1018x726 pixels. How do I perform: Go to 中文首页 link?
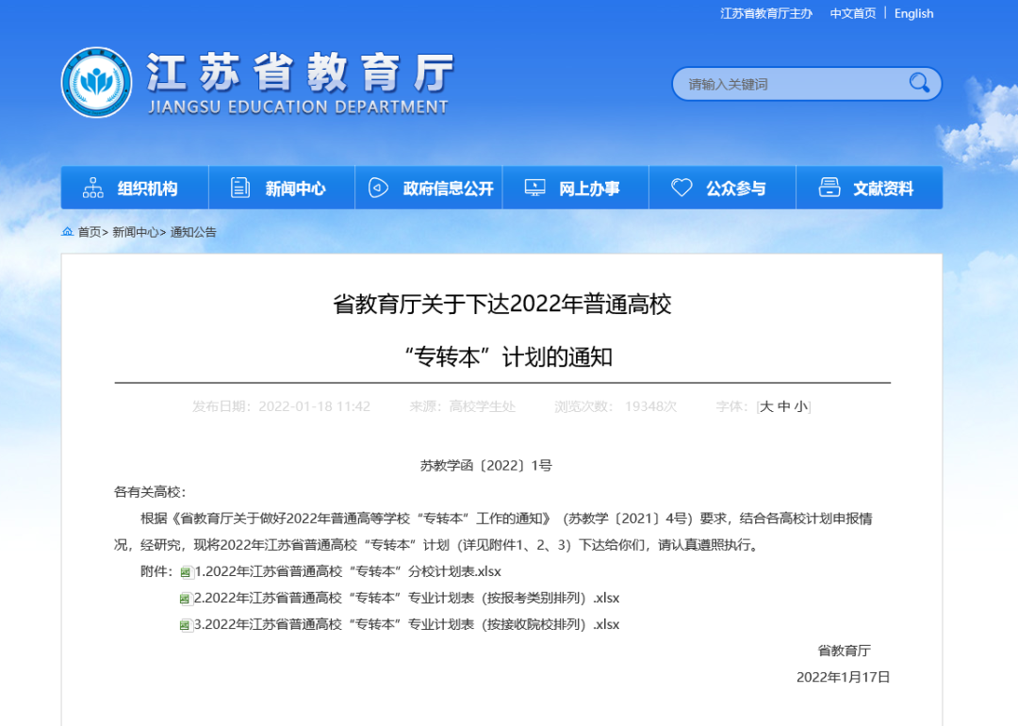(853, 13)
